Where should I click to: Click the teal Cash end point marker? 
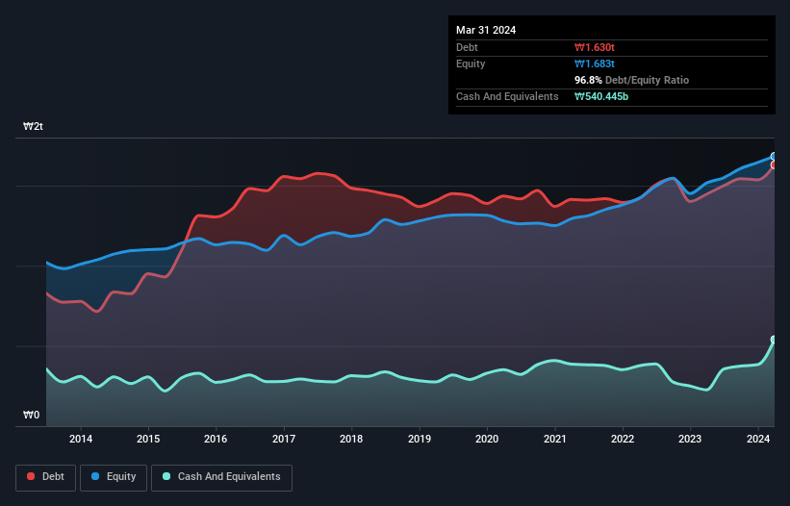click(x=774, y=340)
